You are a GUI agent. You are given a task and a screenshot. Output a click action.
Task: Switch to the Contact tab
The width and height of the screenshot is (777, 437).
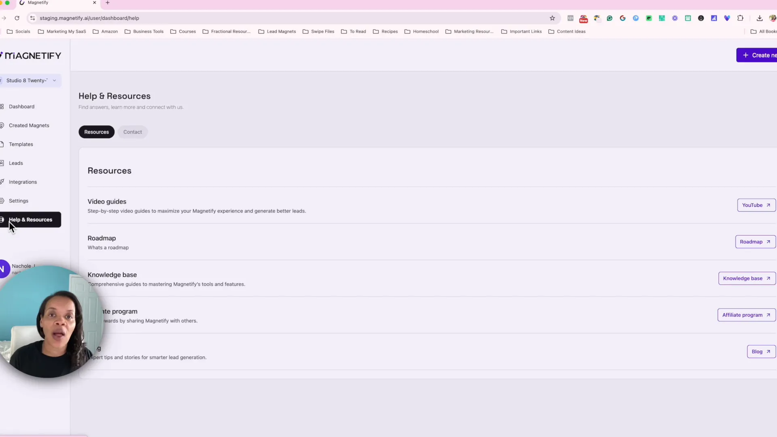(x=132, y=132)
